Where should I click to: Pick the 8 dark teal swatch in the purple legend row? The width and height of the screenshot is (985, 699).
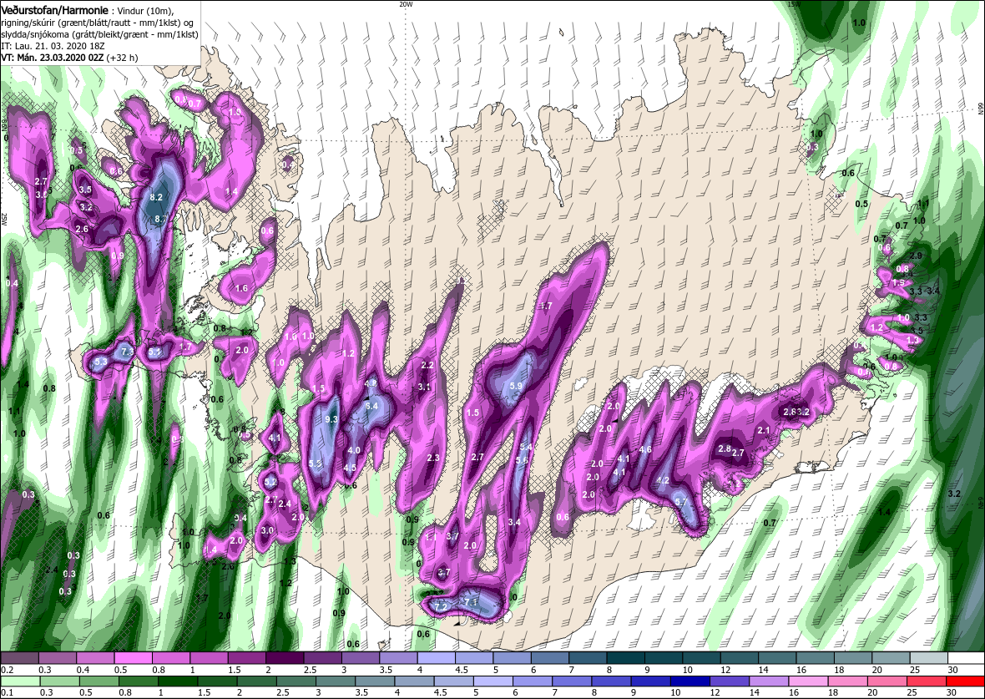pos(626,657)
